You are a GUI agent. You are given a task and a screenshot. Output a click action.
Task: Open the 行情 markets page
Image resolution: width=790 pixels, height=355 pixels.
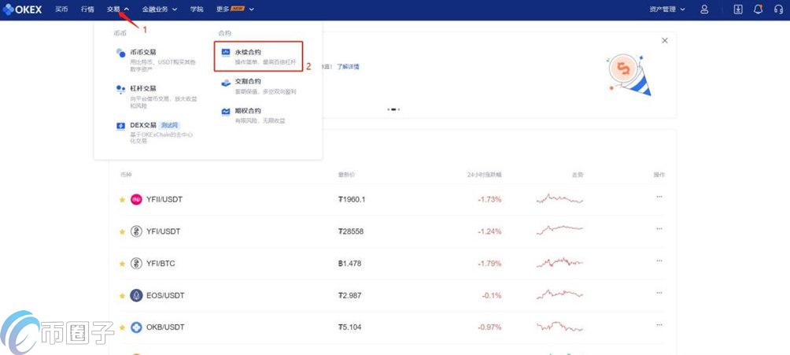[x=87, y=9]
